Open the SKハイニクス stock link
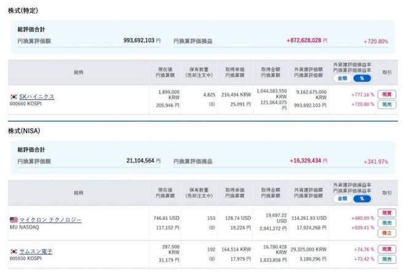The height and width of the screenshot is (273, 404). 37,97
